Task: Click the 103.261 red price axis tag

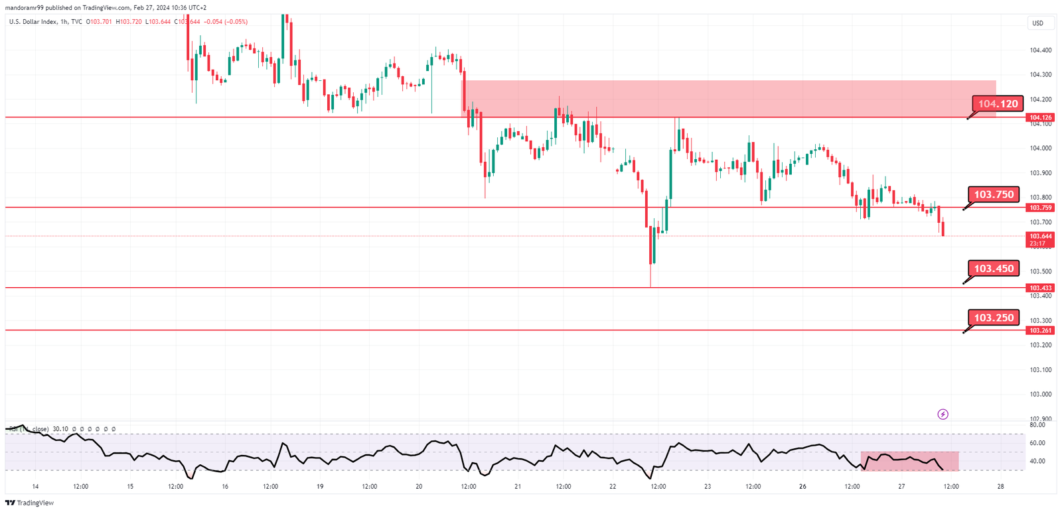Action: click(1040, 330)
